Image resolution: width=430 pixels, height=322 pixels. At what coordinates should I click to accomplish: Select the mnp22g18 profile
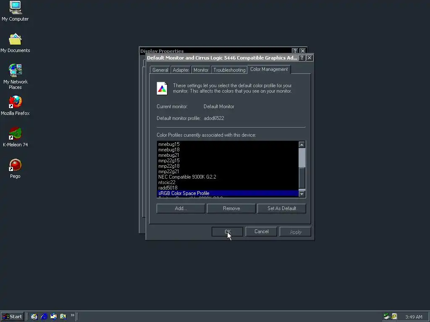point(228,166)
